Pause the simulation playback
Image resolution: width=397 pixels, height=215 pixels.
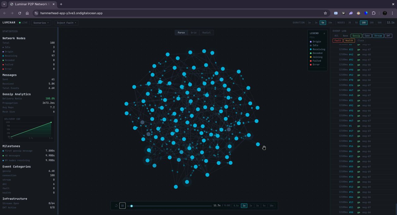pyautogui.click(x=122, y=205)
